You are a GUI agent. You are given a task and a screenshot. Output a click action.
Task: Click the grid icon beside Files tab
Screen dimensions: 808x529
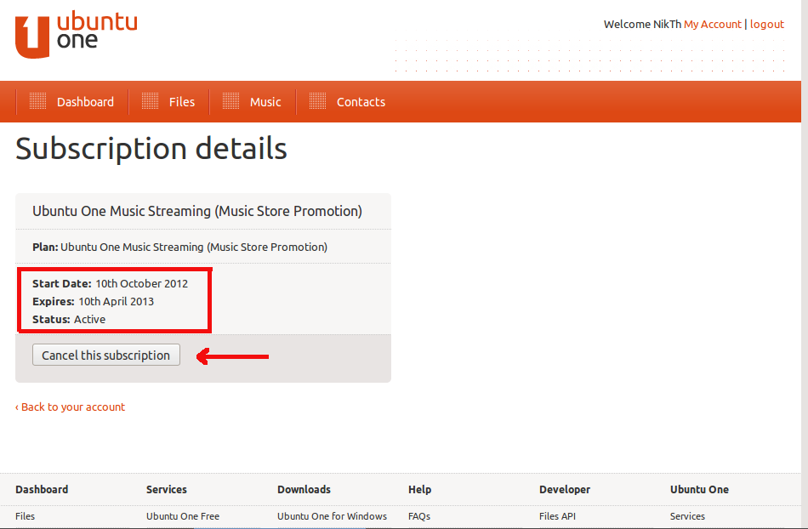[150, 101]
